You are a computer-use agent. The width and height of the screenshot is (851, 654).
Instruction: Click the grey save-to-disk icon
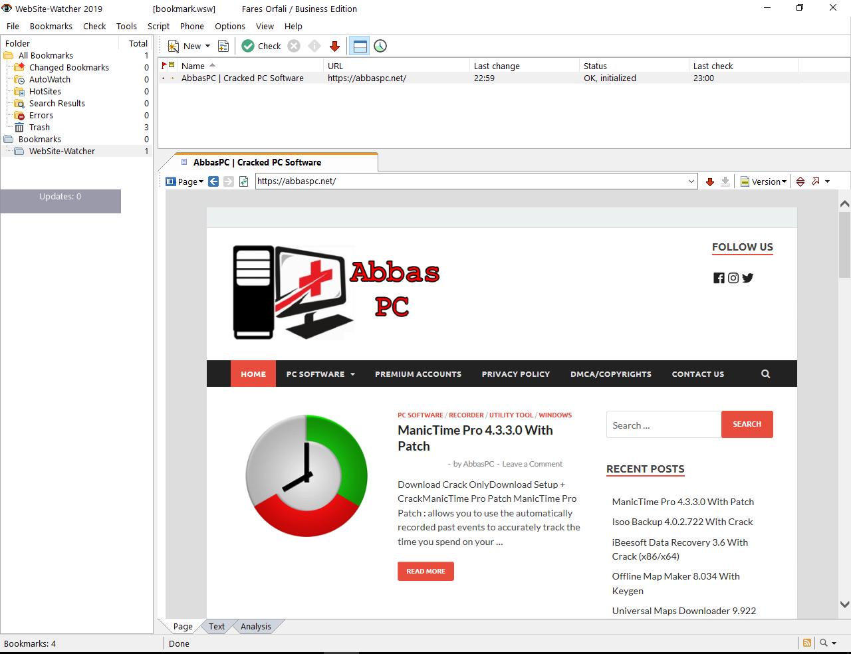(x=725, y=181)
